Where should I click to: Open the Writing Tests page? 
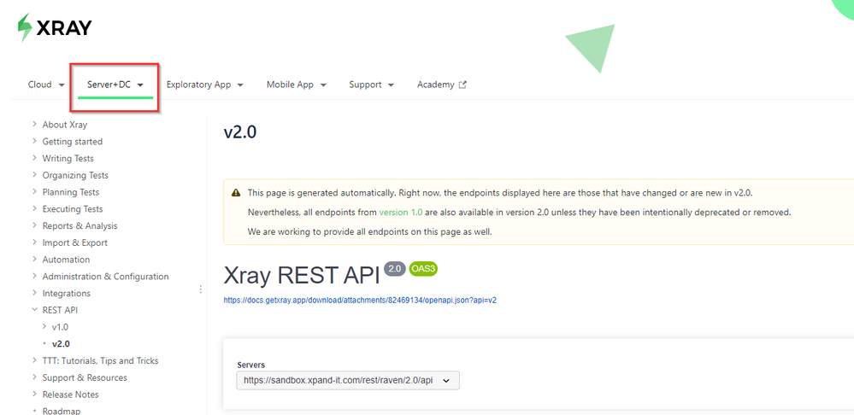pyautogui.click(x=68, y=158)
